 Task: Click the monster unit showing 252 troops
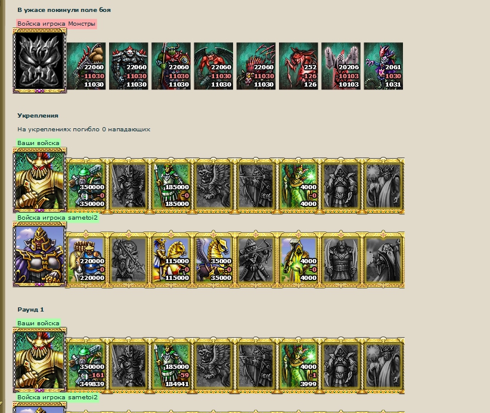tap(299, 66)
